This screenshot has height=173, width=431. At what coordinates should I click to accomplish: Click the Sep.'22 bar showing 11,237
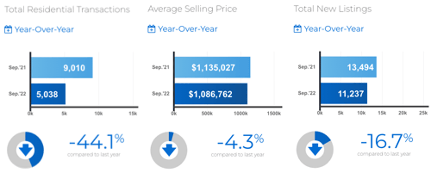tap(344, 93)
